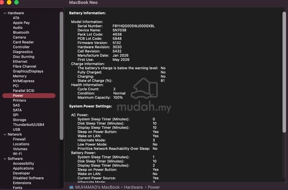Click MUHAMAD's MacBook in path bar
Screen dimensions: 288x190
[97, 187]
